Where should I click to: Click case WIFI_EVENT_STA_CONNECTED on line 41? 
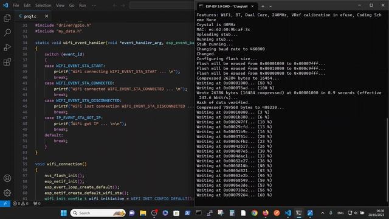80,83
